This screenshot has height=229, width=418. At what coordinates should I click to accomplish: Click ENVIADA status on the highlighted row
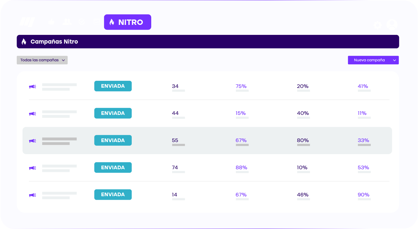tap(113, 140)
